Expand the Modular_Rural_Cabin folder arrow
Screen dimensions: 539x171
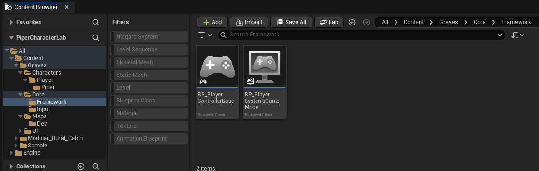[x=16, y=138]
